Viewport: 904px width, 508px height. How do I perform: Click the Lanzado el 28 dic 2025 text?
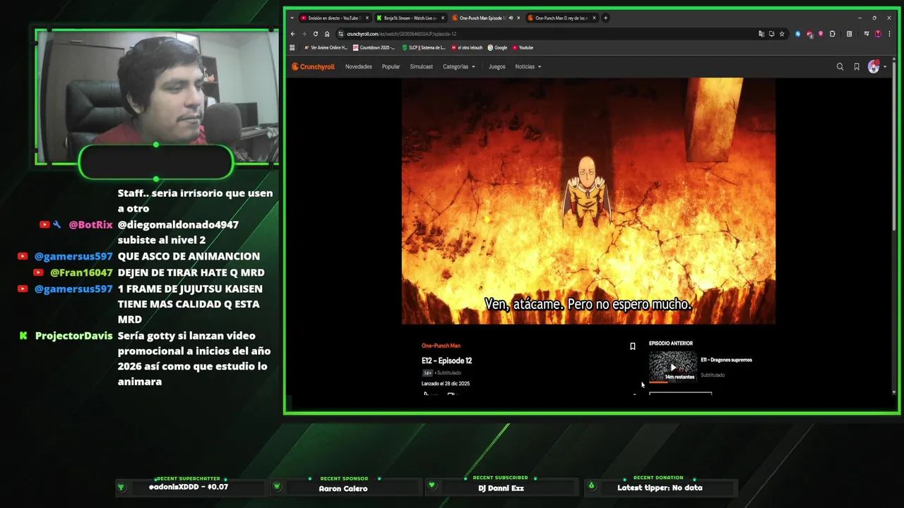point(446,384)
